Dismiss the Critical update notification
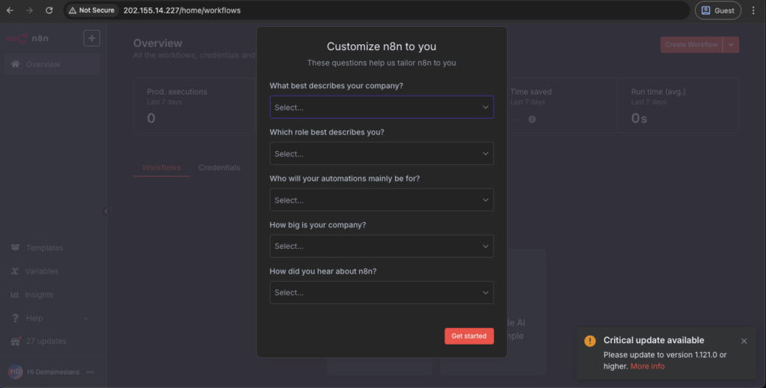766x388 pixels. 744,341
